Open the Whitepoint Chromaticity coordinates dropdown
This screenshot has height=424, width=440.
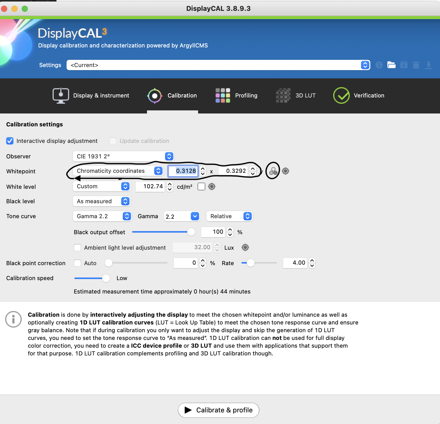click(118, 171)
